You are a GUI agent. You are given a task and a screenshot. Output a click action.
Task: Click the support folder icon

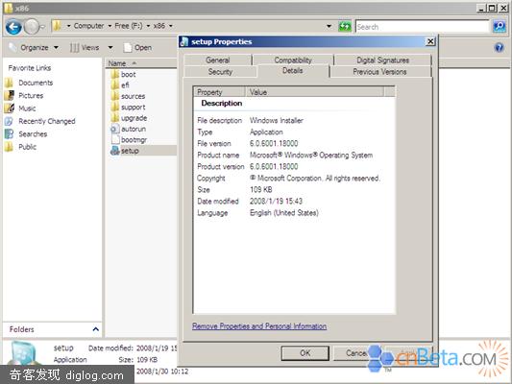tap(115, 107)
